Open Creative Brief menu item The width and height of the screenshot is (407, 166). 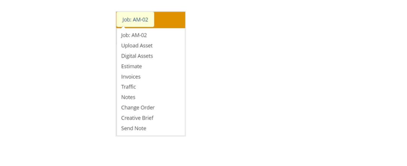click(x=137, y=118)
